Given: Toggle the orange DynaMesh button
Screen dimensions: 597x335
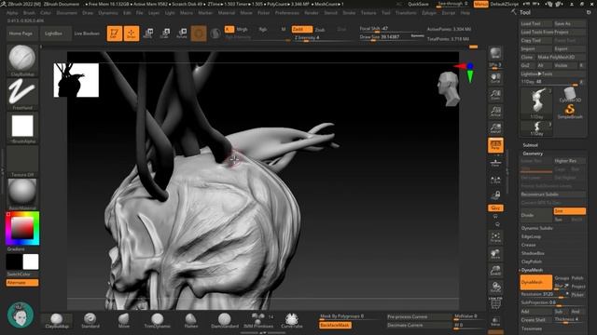Looking at the screenshot, I should 536,282.
